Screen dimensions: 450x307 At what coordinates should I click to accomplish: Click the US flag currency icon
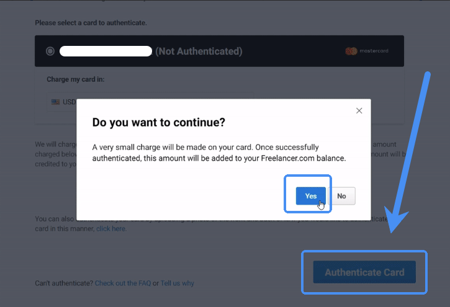[x=55, y=102]
